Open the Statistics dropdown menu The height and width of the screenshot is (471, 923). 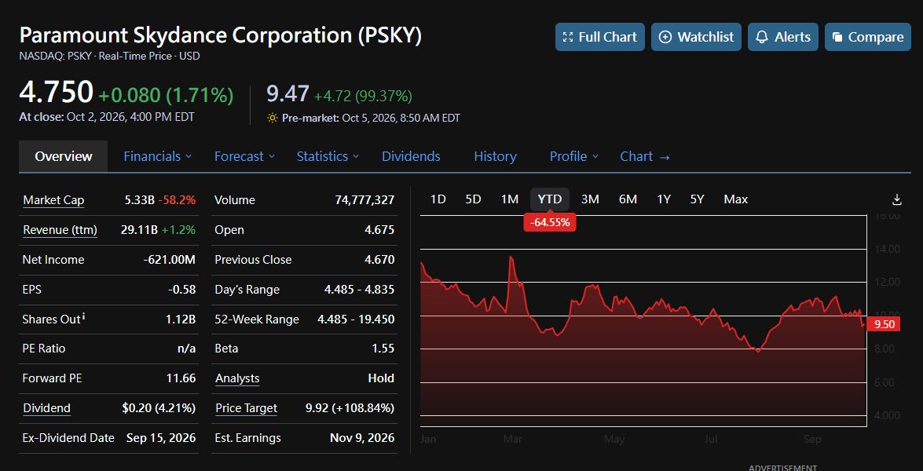328,156
